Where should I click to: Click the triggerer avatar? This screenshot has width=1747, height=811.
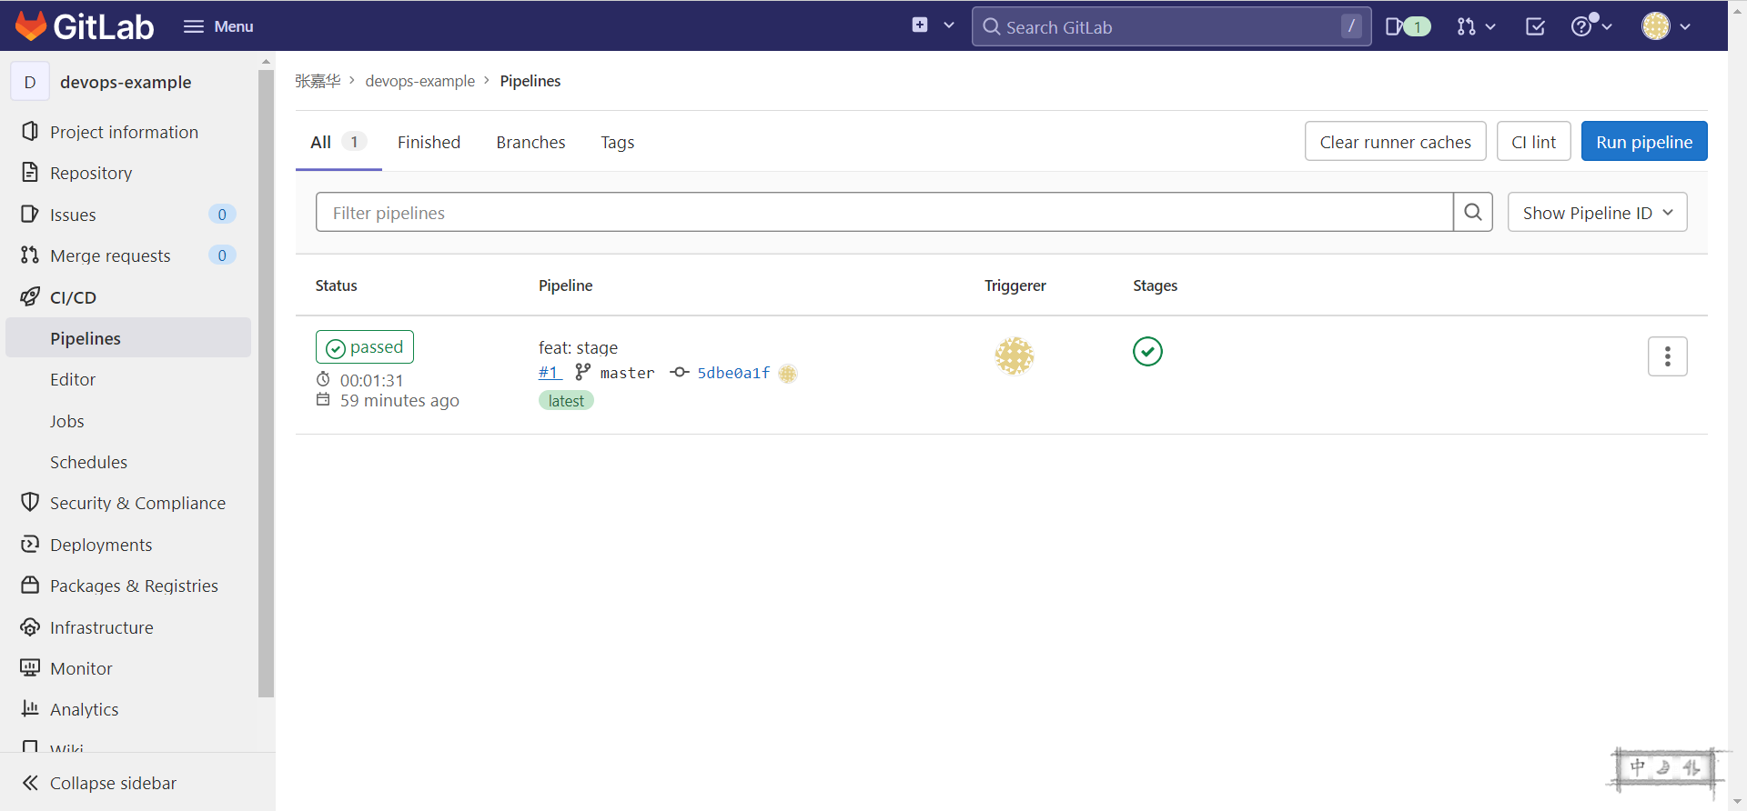tap(1014, 355)
